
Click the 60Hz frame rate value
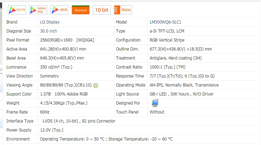click(45, 112)
